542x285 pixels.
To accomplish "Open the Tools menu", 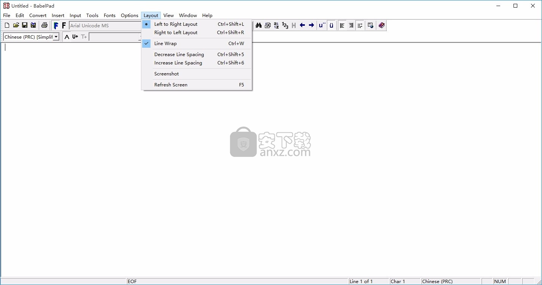I will pos(92,15).
